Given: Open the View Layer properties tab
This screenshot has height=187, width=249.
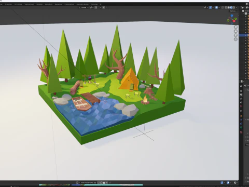Looking at the screenshot, I should pos(241,99).
